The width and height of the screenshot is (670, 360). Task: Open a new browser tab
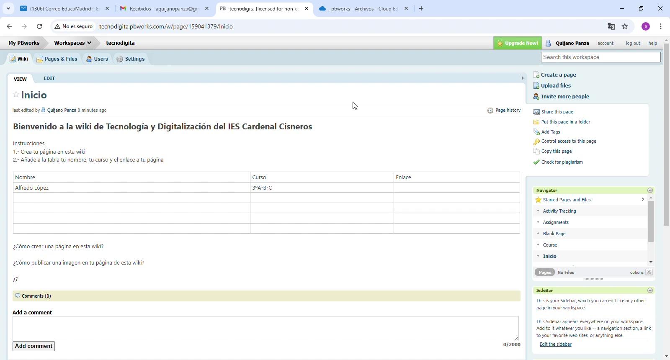tap(421, 8)
